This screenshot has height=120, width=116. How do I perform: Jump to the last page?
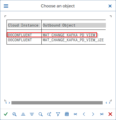coord(102,114)
